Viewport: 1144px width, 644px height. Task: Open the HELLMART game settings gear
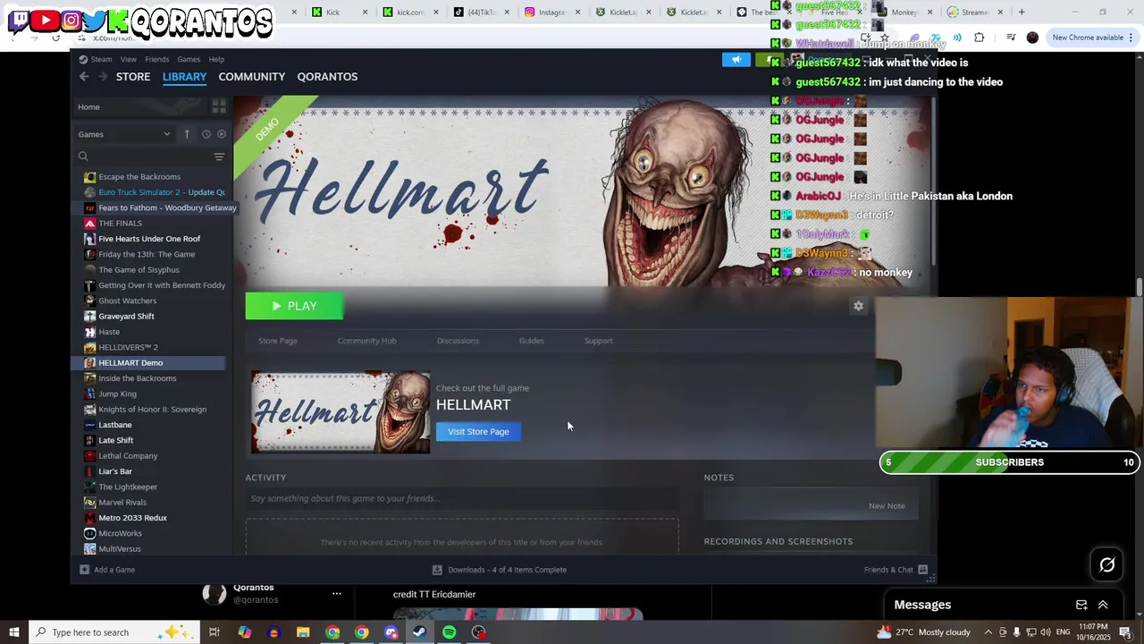[858, 306]
